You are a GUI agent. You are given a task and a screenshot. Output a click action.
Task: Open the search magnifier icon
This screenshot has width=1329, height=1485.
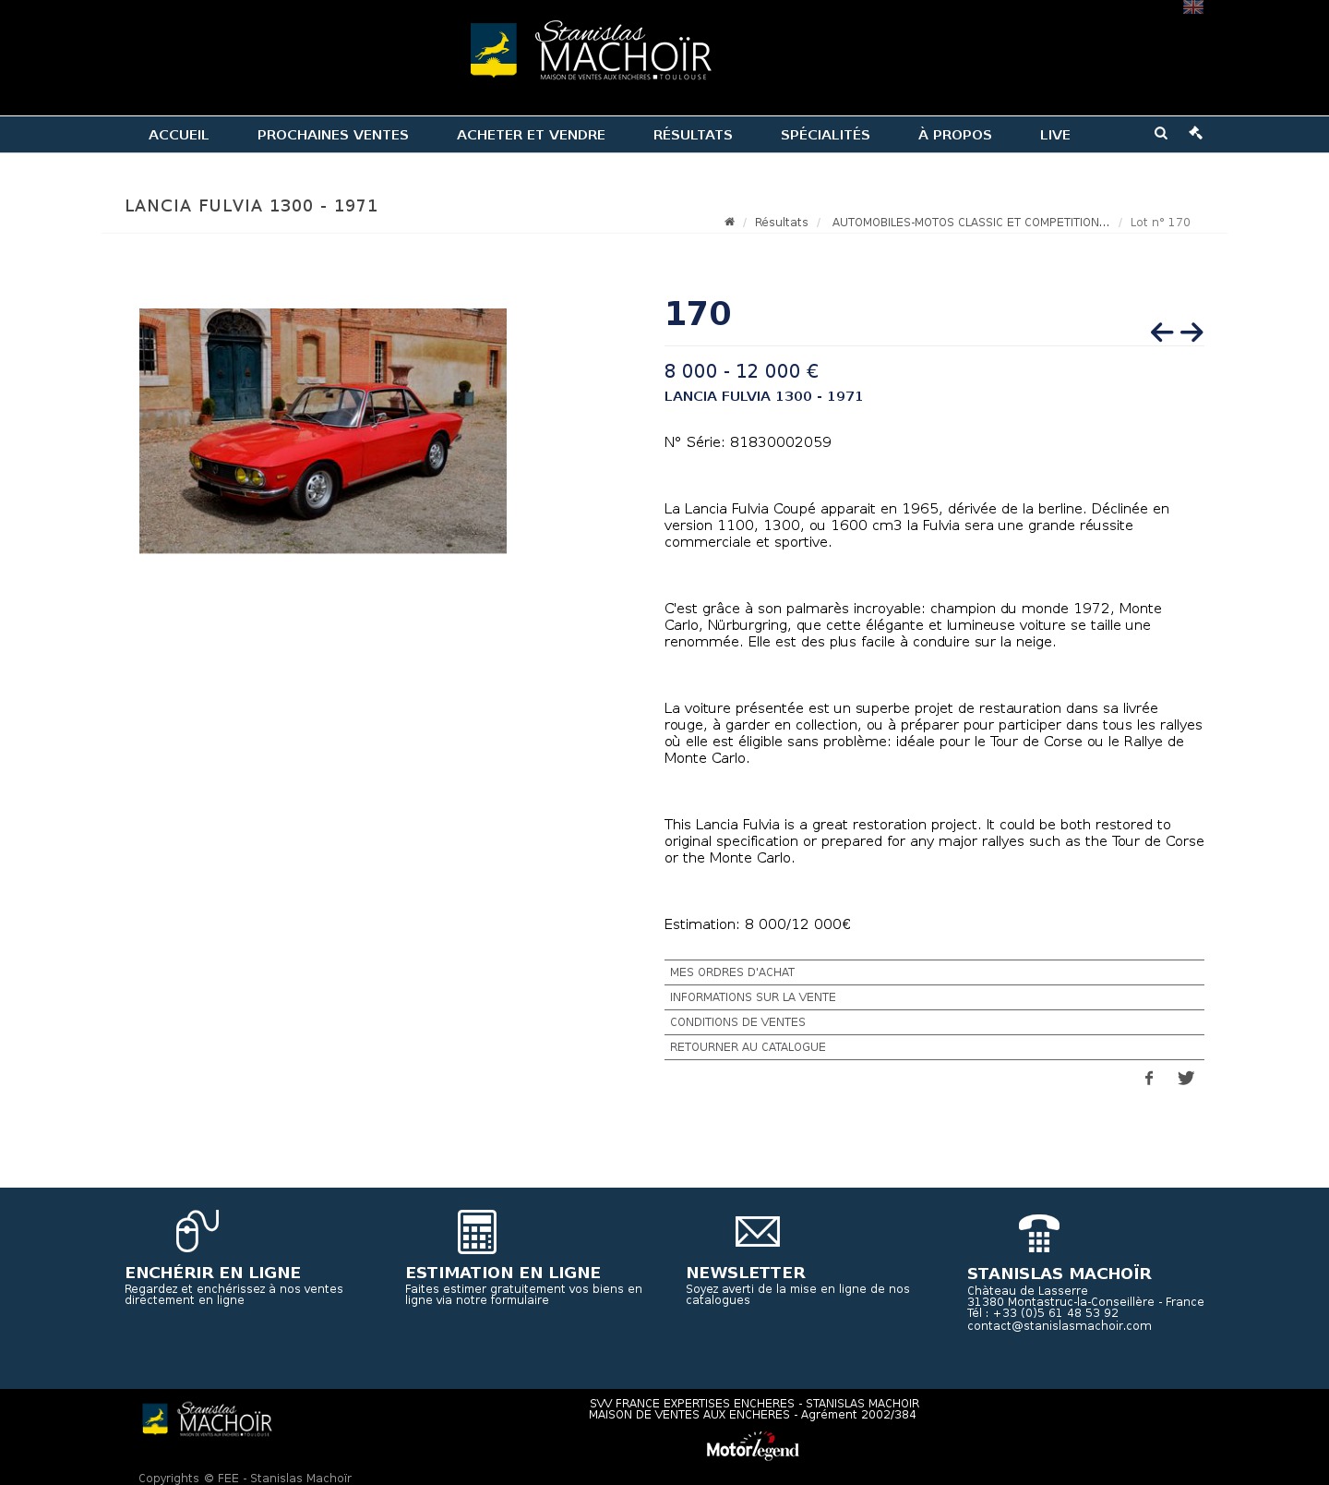tap(1161, 133)
